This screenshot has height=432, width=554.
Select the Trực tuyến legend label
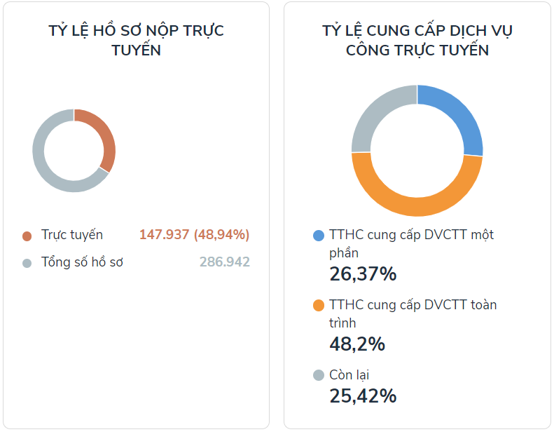[x=72, y=235]
